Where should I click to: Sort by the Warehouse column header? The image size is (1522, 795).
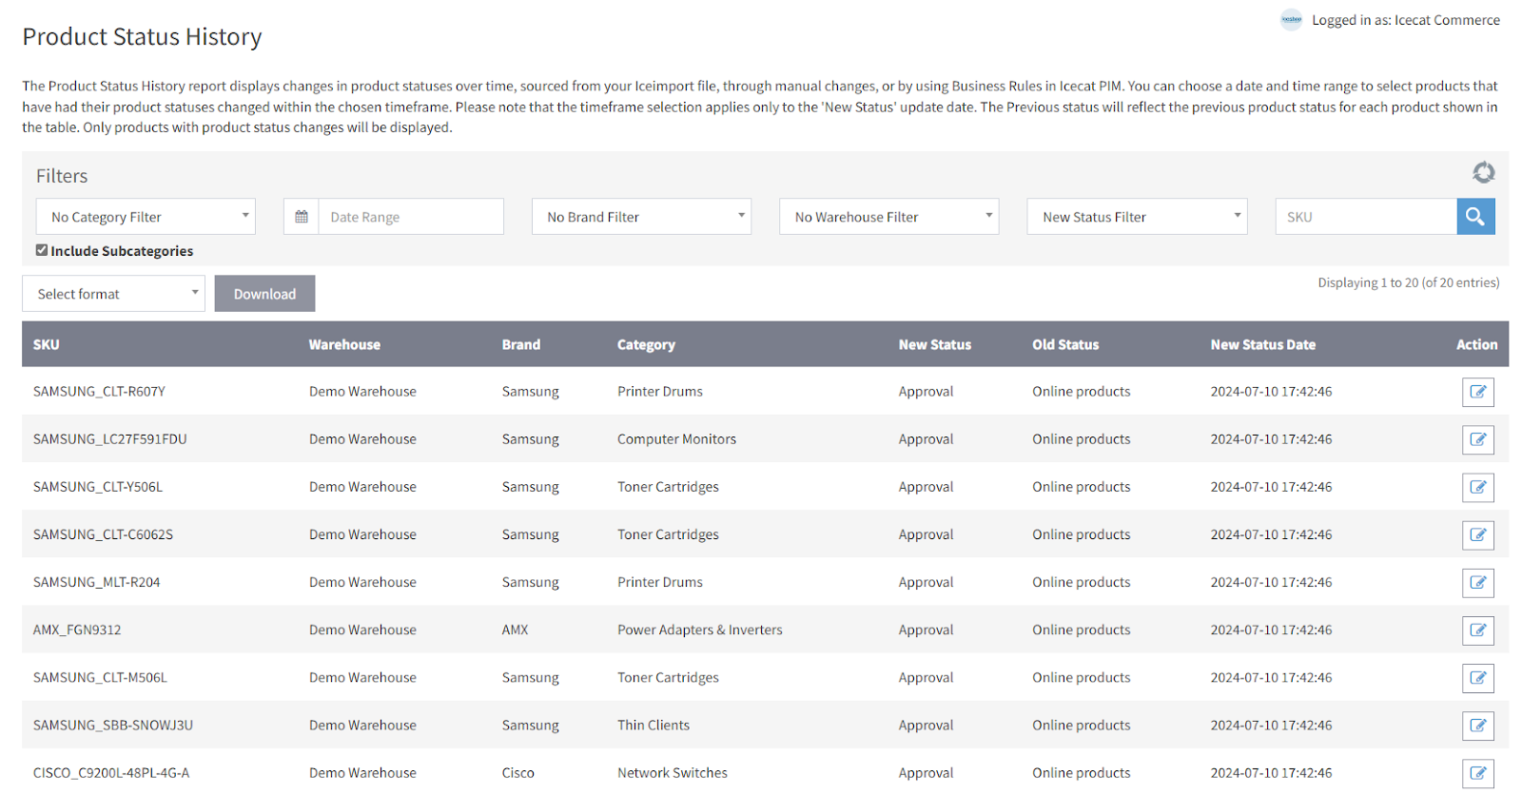click(344, 344)
